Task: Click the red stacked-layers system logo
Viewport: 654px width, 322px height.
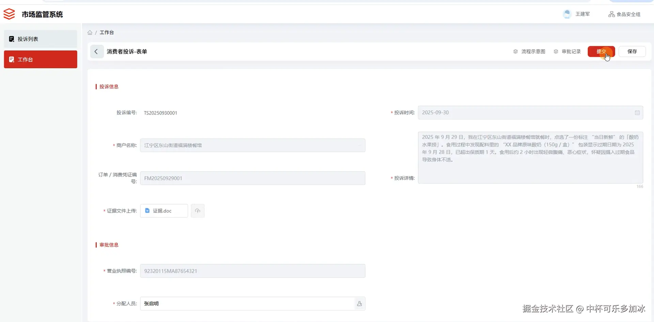Action: 9,14
